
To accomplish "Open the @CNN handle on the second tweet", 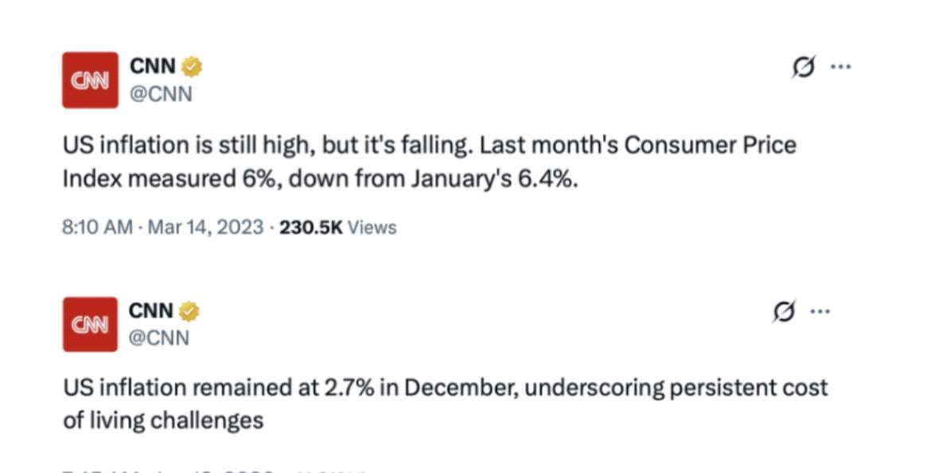I will 159,338.
